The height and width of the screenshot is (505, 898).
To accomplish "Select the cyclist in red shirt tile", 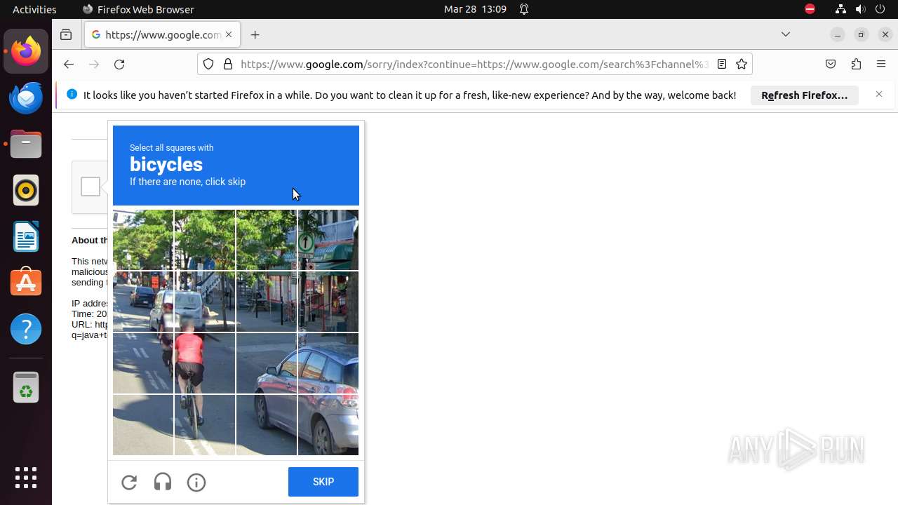I will tap(205, 363).
